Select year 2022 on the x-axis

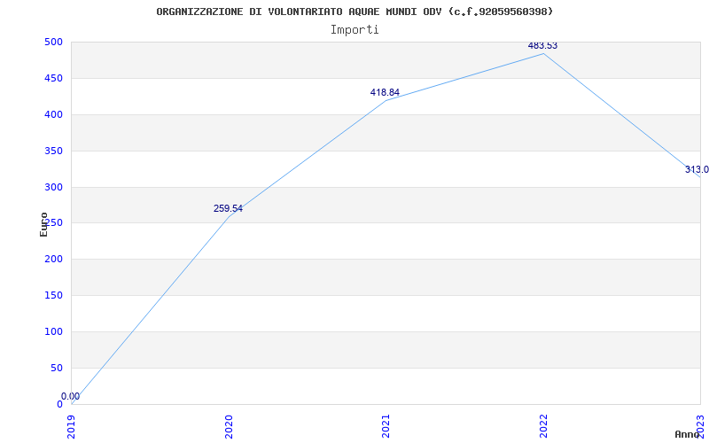tap(543, 426)
